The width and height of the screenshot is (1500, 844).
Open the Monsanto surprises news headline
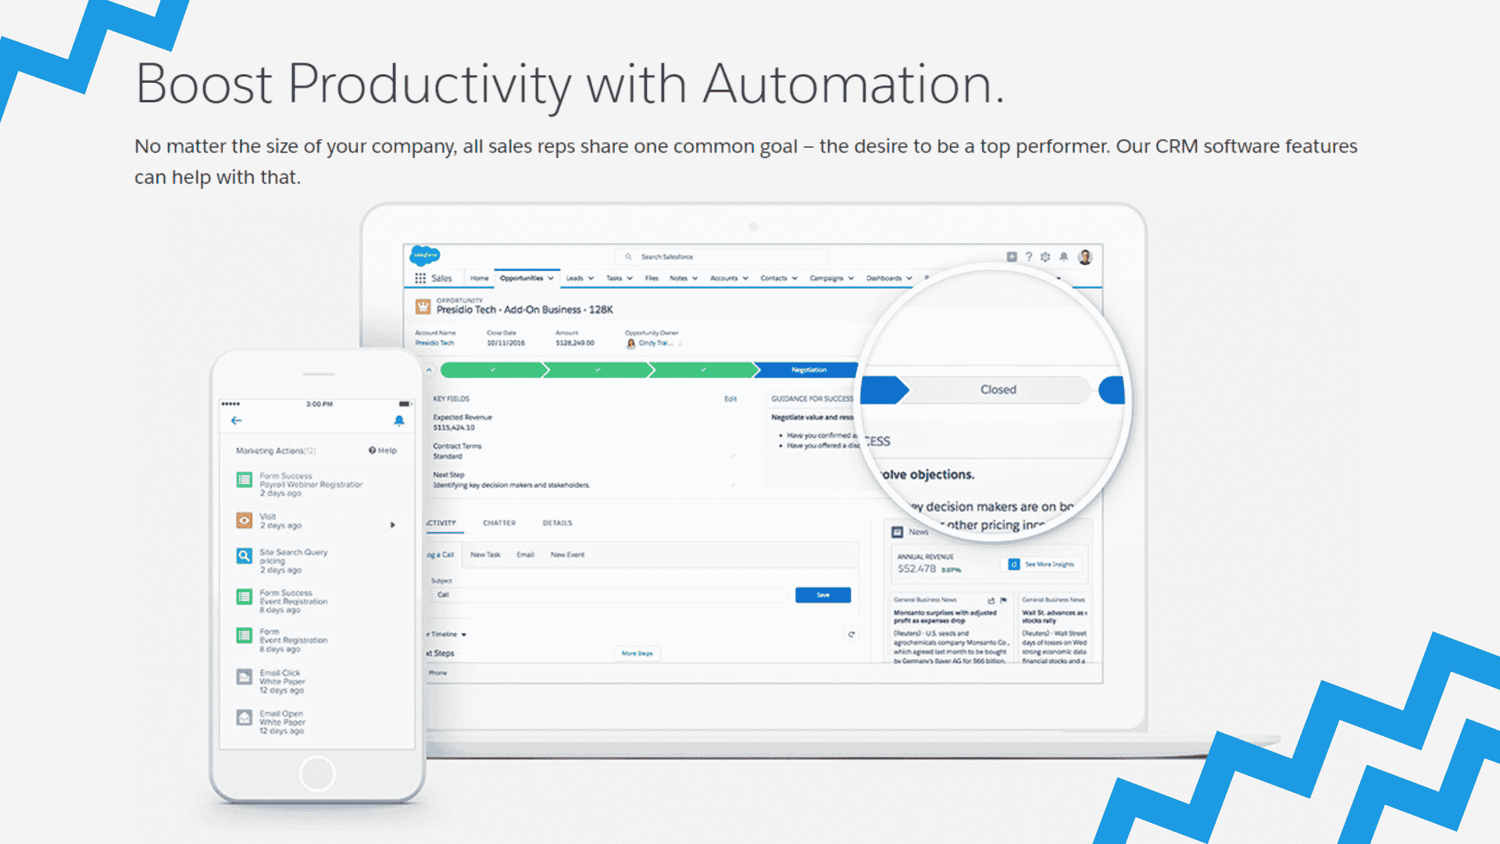pyautogui.click(x=945, y=617)
